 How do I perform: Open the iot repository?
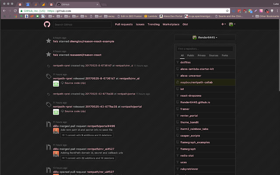click(182, 89)
